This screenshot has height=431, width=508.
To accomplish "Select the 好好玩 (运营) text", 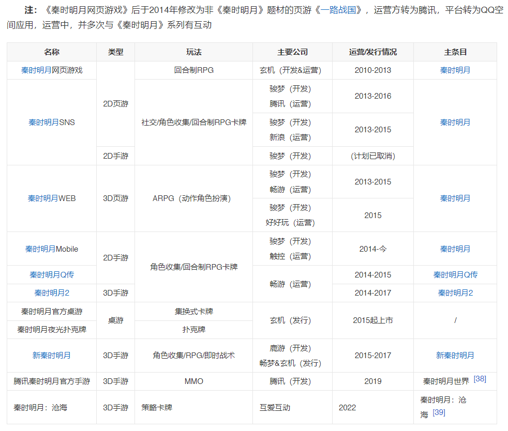I will 290,223.
